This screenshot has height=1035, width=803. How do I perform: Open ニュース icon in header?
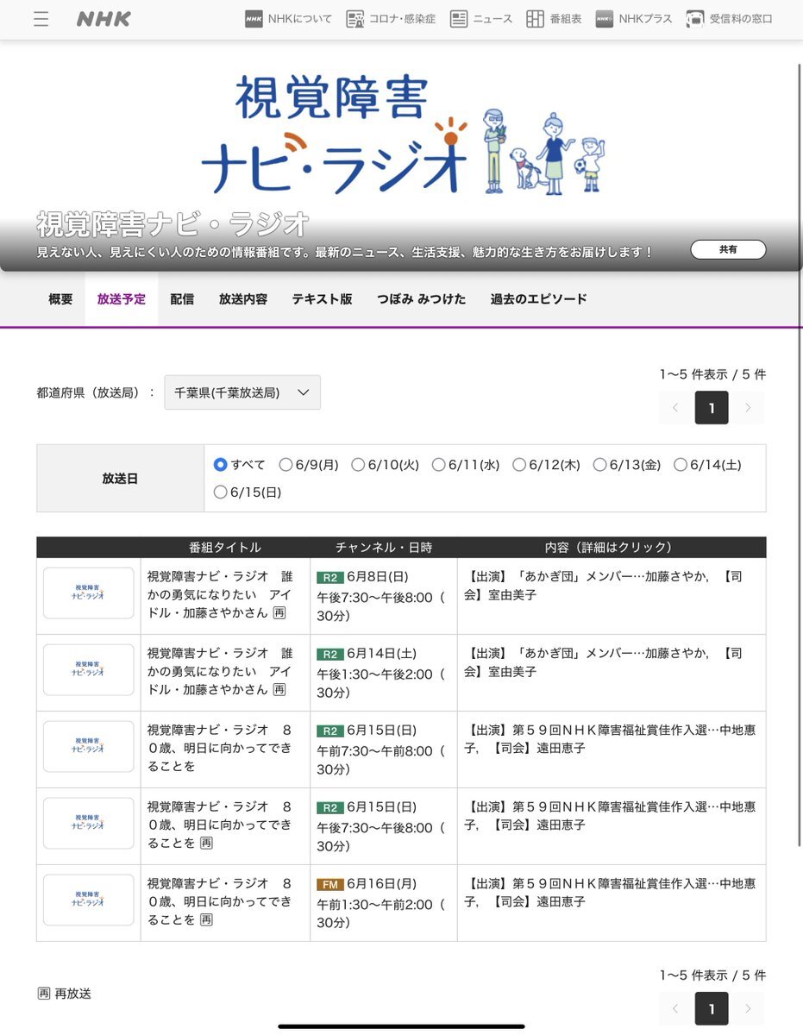pyautogui.click(x=459, y=19)
